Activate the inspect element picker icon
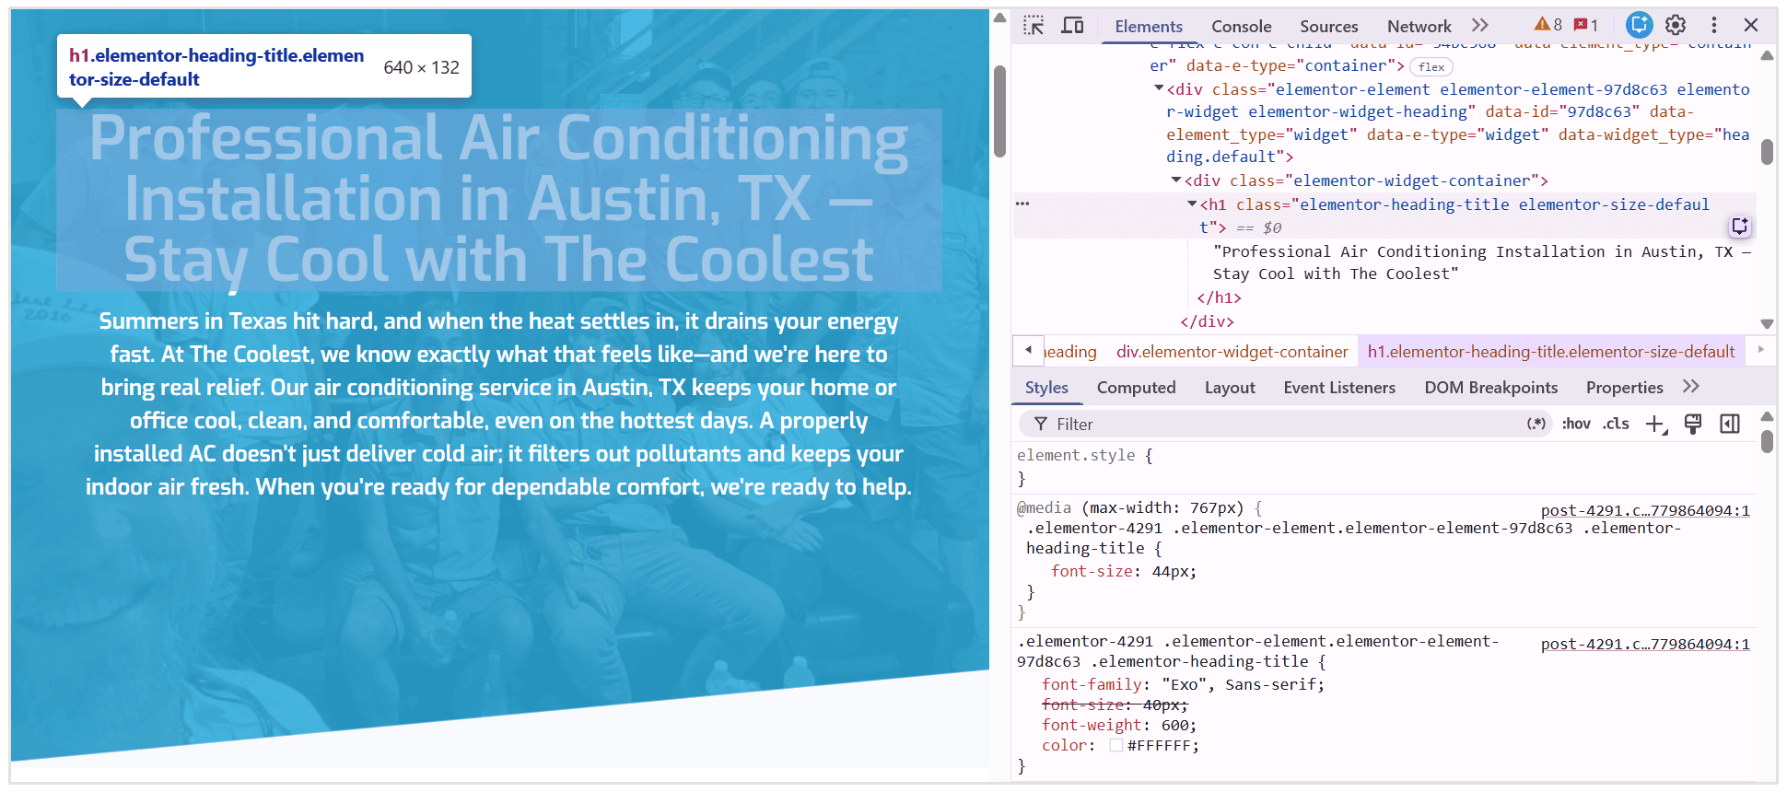 pos(1034,26)
